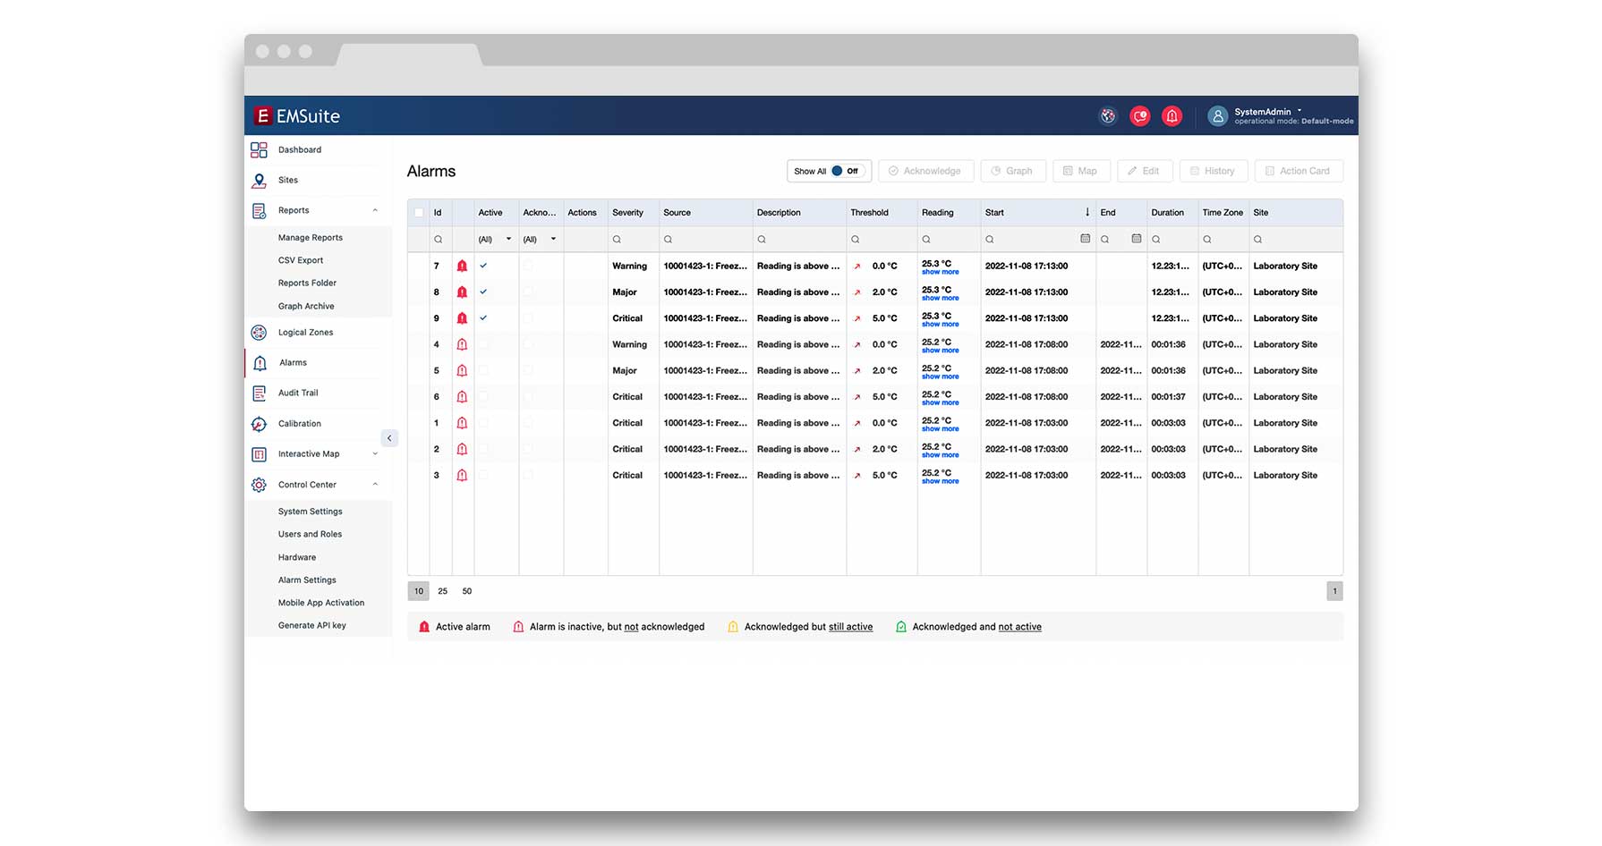Open Graph Archive

coord(306,306)
